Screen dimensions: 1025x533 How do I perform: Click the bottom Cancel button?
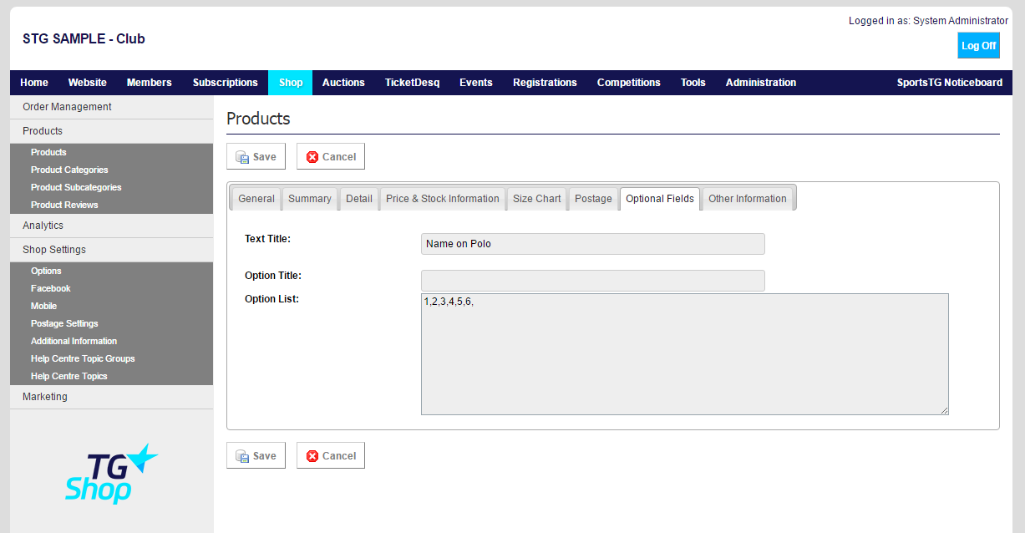331,455
